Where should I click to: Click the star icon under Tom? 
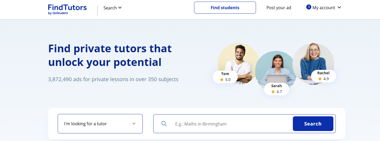222,80
